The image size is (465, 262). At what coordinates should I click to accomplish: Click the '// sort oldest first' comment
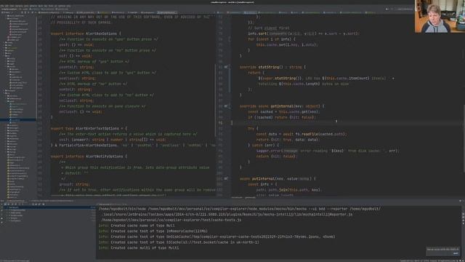(268, 28)
